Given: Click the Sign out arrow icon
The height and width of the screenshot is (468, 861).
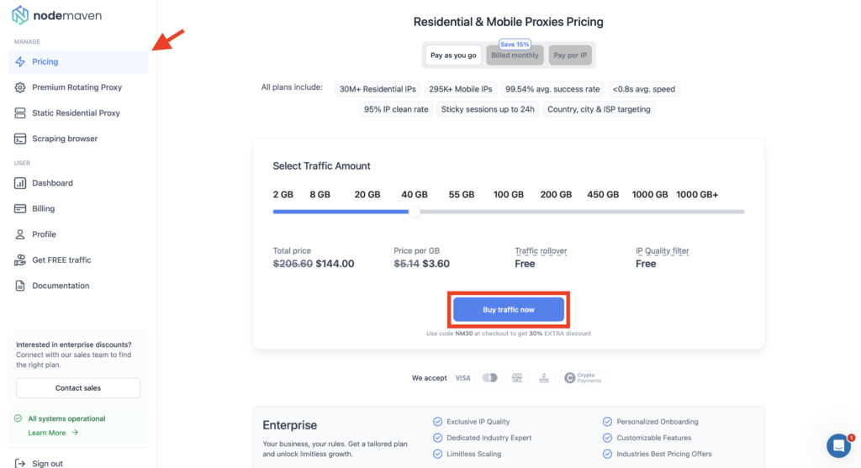Looking at the screenshot, I should pyautogui.click(x=20, y=464).
